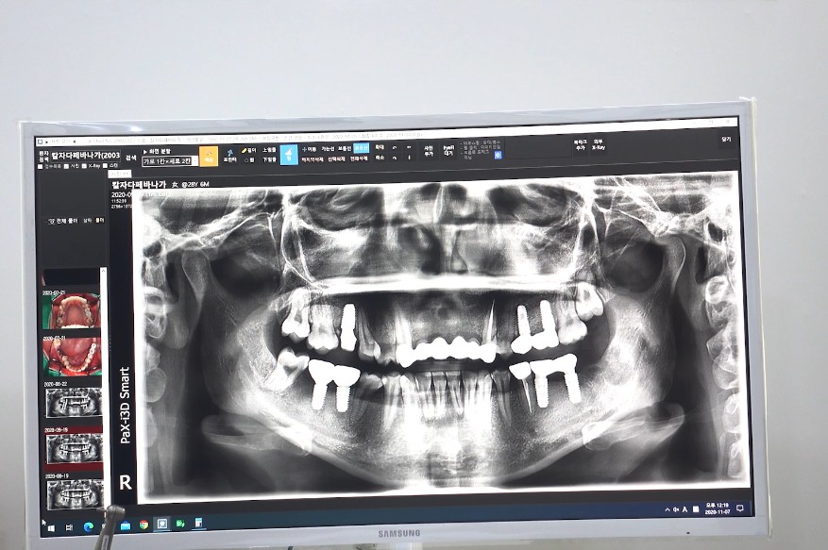Click 닫기 to close the viewer
Screen dimensions: 828x550
tap(726, 140)
